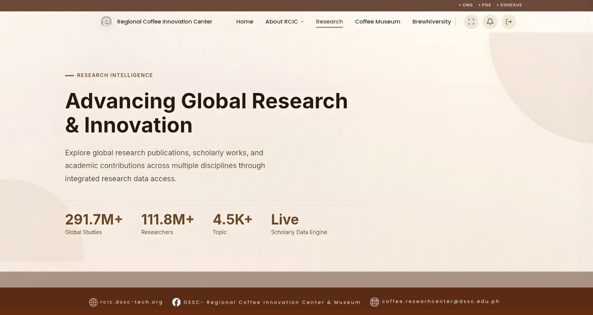Open the CONEXUS link
The image size is (593, 315).
[510, 5]
